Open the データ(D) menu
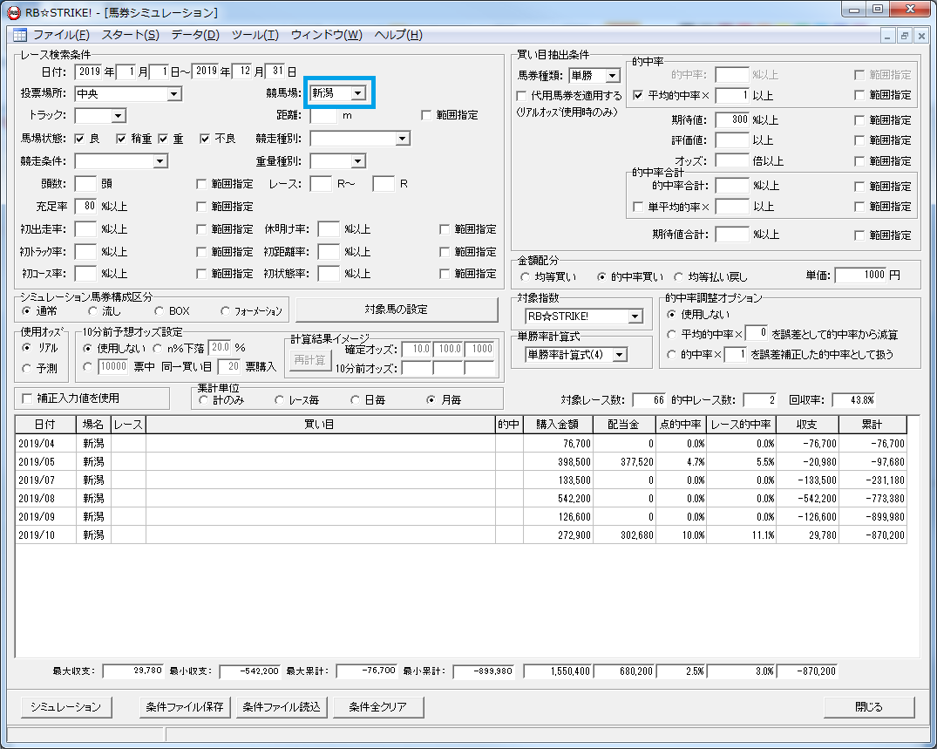This screenshot has height=749, width=937. [195, 35]
